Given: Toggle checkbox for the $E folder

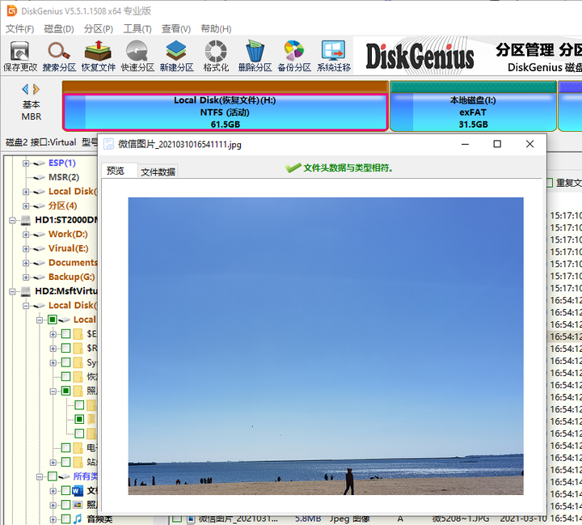Looking at the screenshot, I should coord(65,333).
